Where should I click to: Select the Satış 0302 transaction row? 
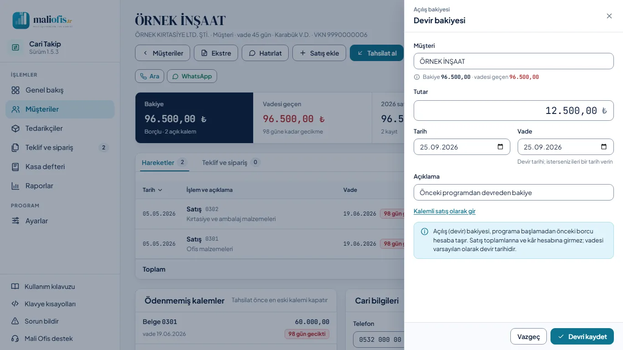[x=270, y=214]
